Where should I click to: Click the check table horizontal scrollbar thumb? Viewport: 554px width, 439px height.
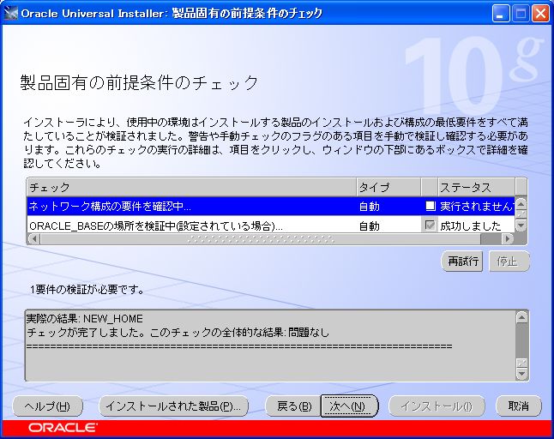coord(261,239)
